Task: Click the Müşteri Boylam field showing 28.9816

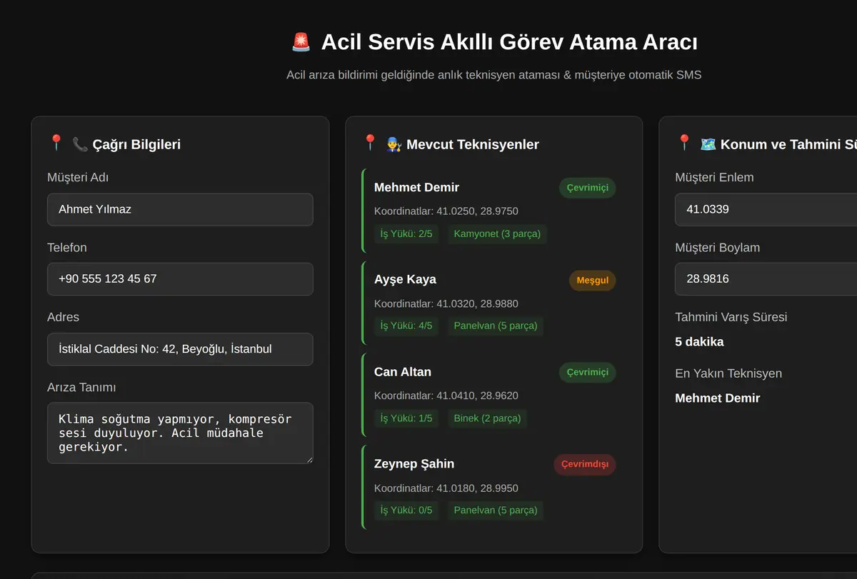Action: point(766,279)
